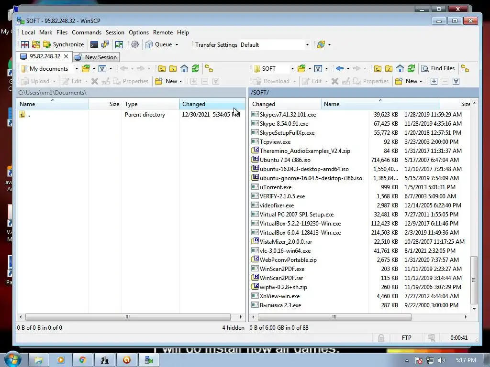This screenshot has width=490, height=367.
Task: Go to remote root directory icon
Action: [x=389, y=69]
